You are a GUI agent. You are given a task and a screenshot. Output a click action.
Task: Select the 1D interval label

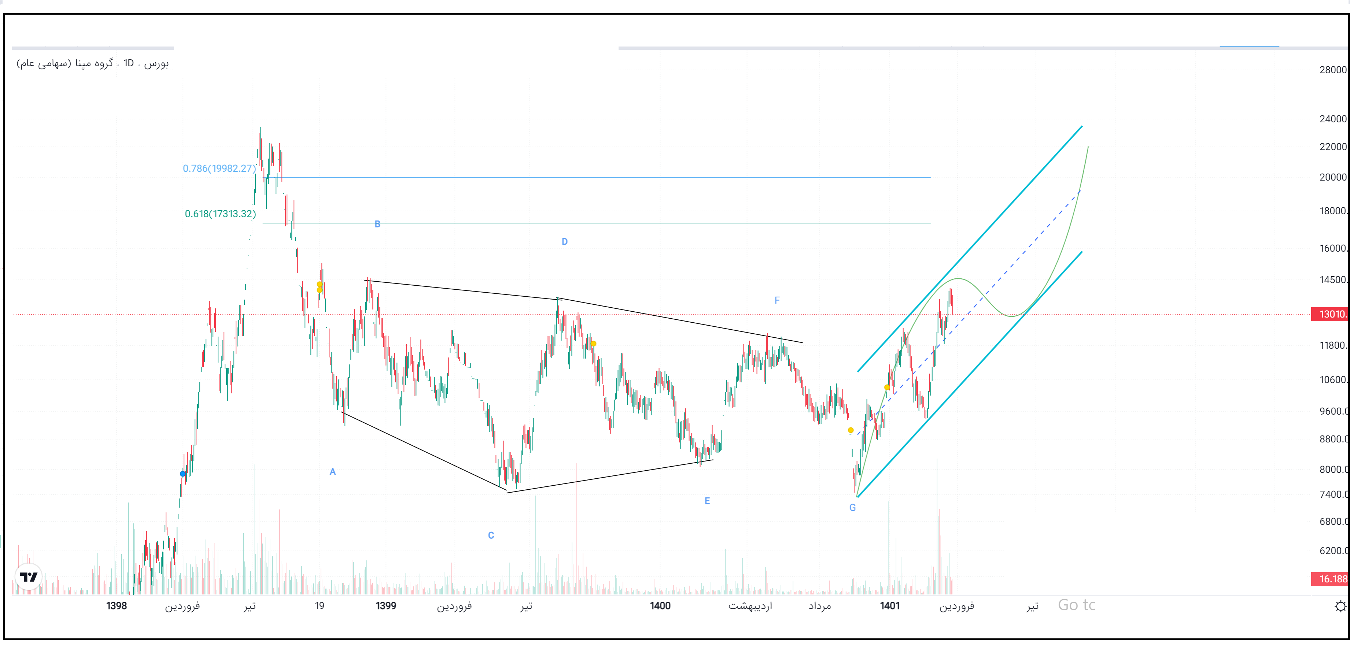[x=128, y=63]
